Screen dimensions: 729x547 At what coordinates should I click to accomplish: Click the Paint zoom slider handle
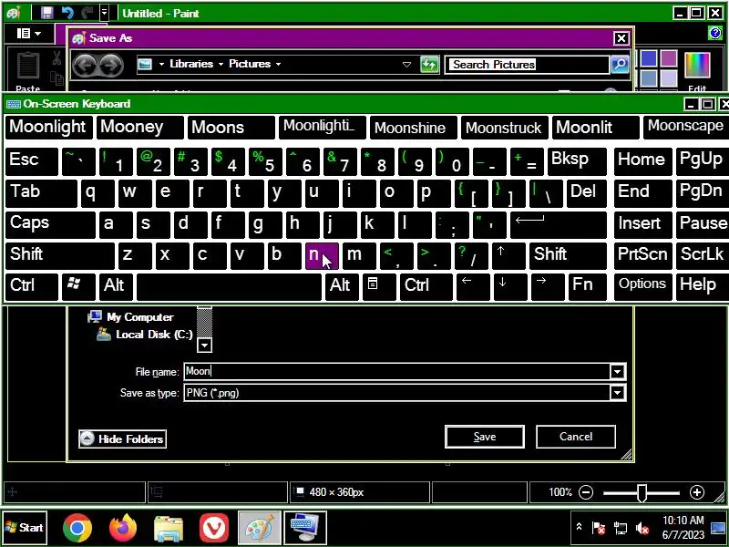pyautogui.click(x=642, y=492)
